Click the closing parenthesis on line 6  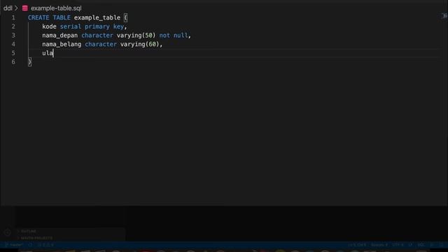pos(29,62)
